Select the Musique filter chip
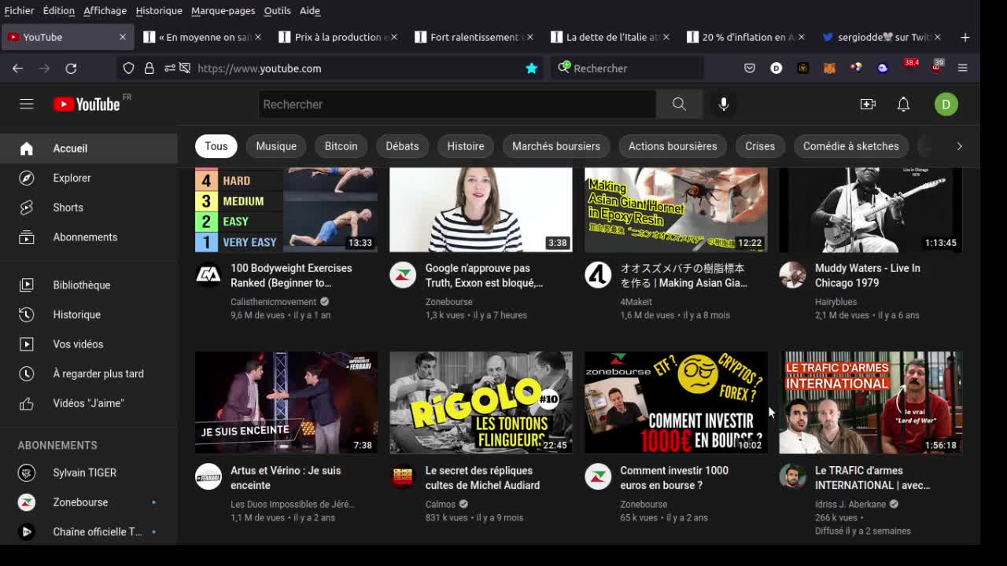The image size is (1007, 566). 276,146
